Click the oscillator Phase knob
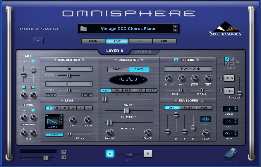Image resolution: width=261 pixels, height=167 pixels. pos(147,132)
